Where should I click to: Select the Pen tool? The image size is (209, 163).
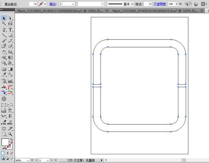(x=4, y=30)
